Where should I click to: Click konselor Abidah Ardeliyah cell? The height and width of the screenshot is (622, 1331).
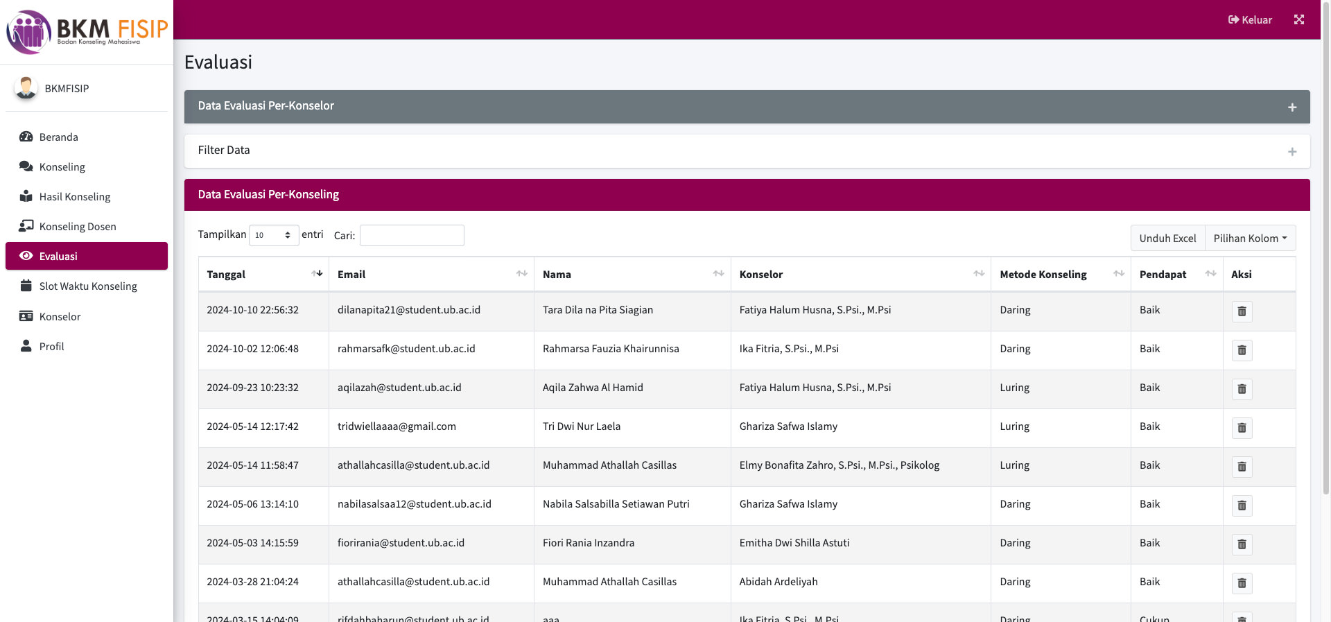[x=861, y=582]
